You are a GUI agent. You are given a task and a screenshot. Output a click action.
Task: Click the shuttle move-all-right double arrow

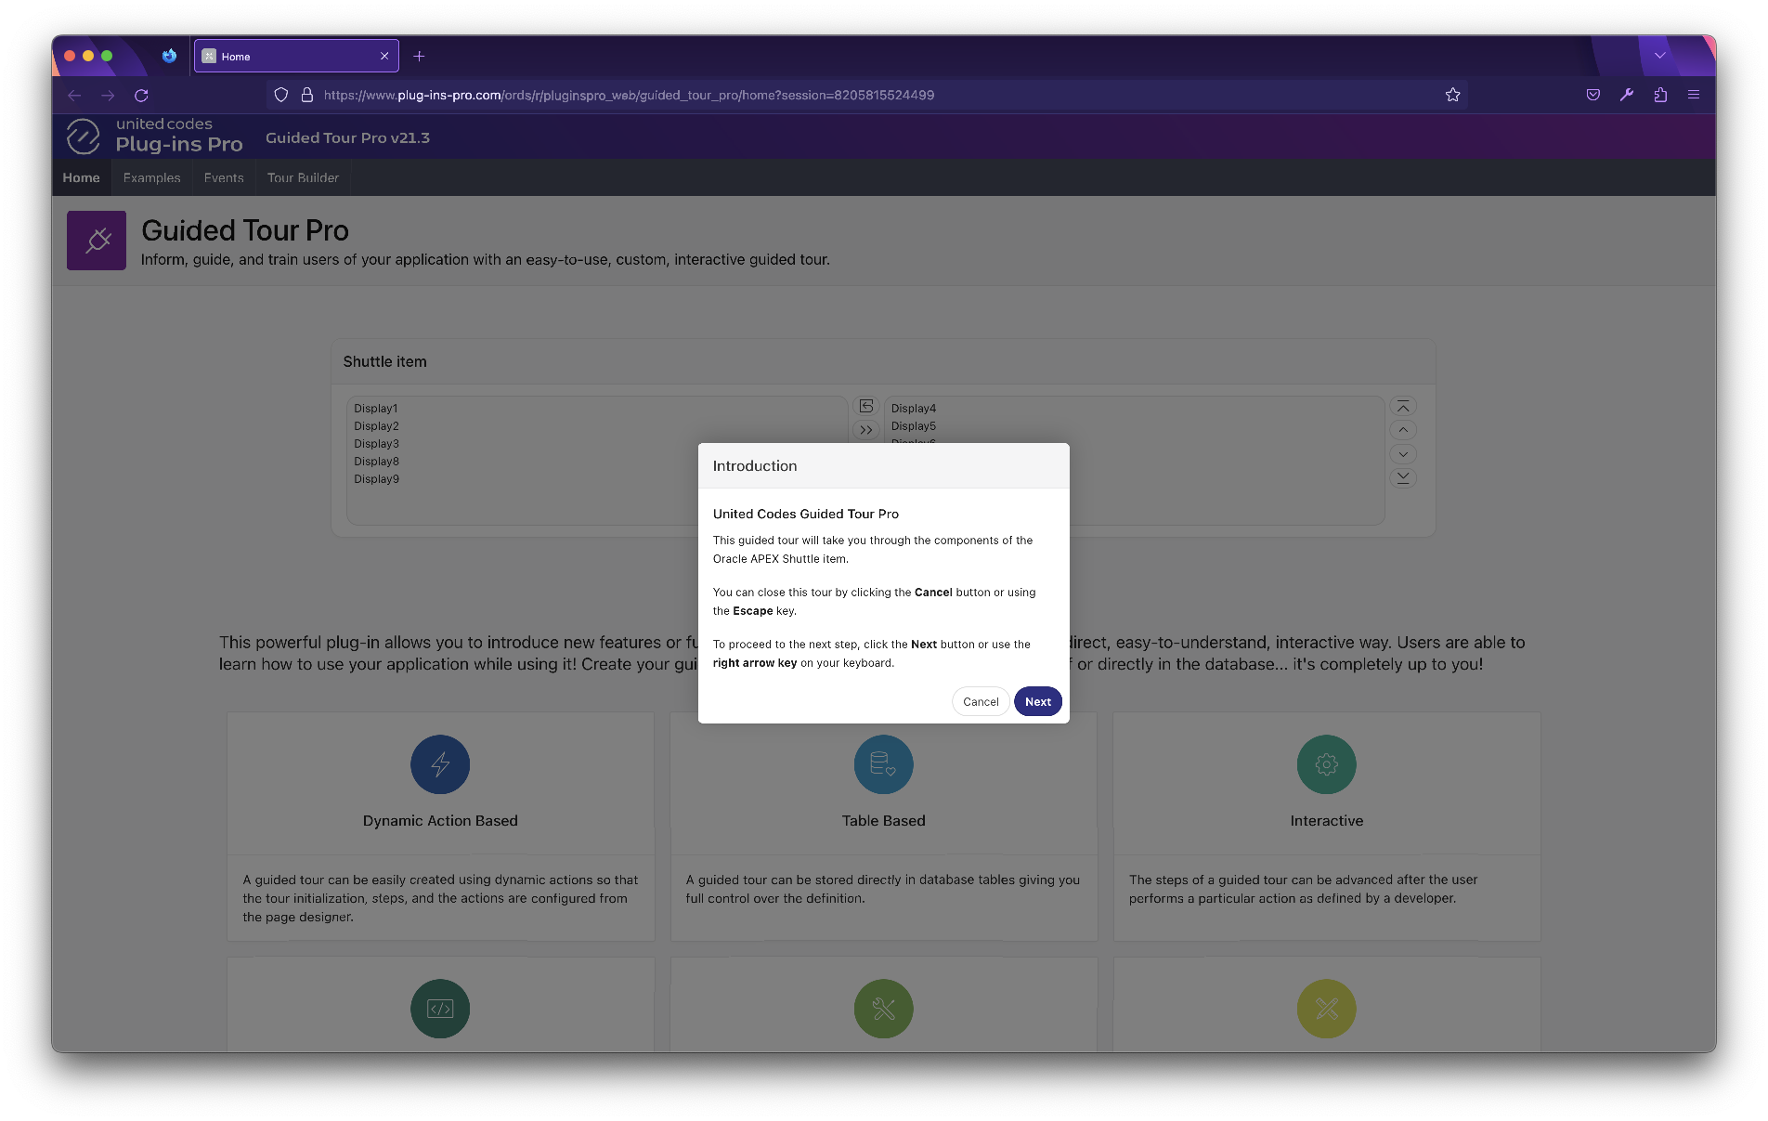click(x=865, y=430)
